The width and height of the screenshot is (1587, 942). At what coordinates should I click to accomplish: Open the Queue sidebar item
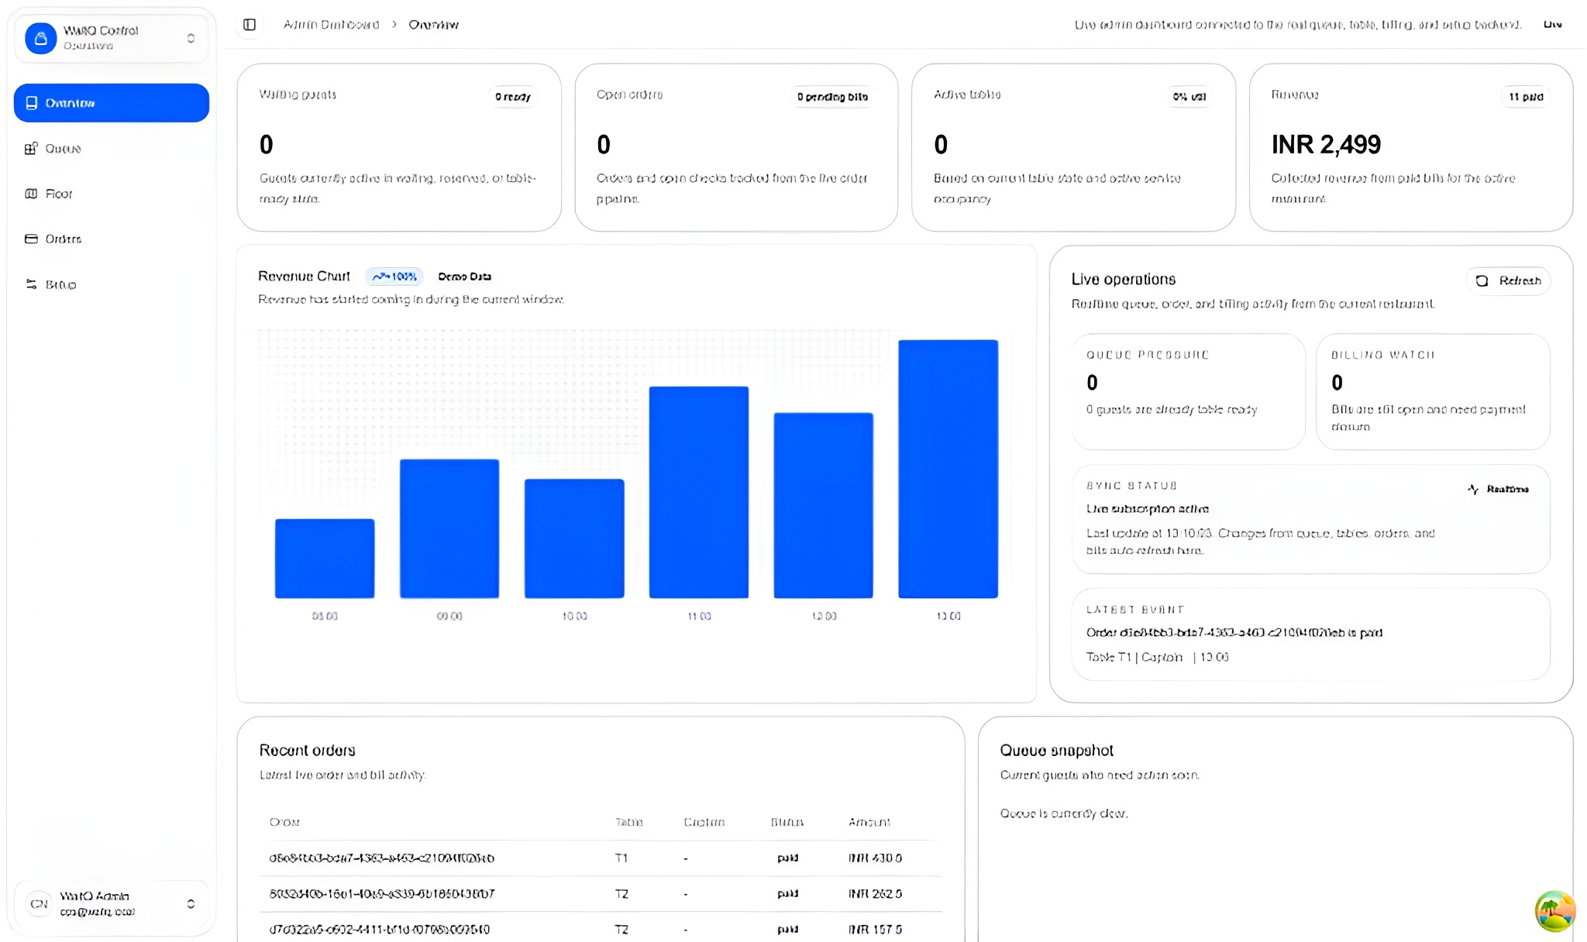pyautogui.click(x=111, y=148)
